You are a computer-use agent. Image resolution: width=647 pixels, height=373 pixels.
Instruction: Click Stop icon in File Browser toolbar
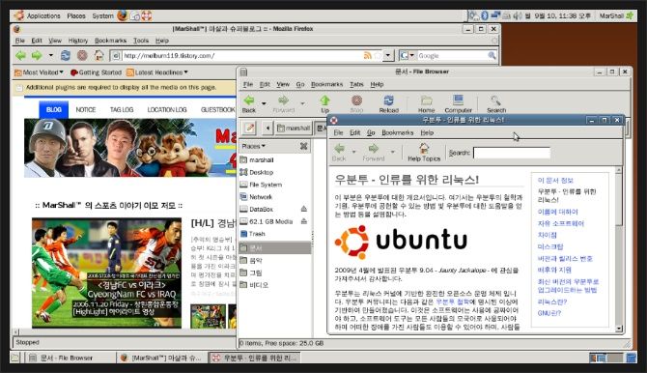(x=357, y=104)
